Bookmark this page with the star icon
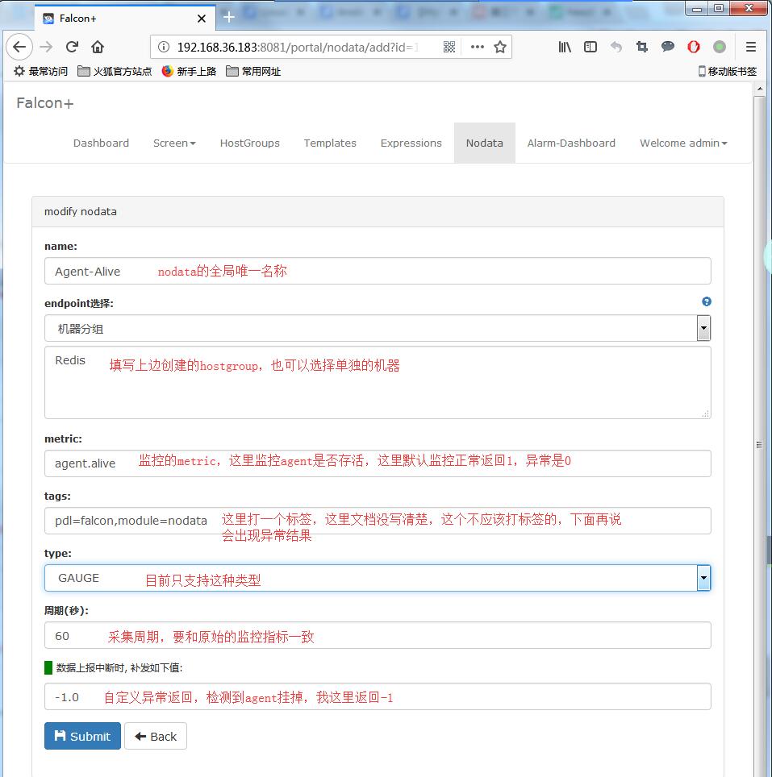This screenshot has width=772, height=777. [x=500, y=47]
